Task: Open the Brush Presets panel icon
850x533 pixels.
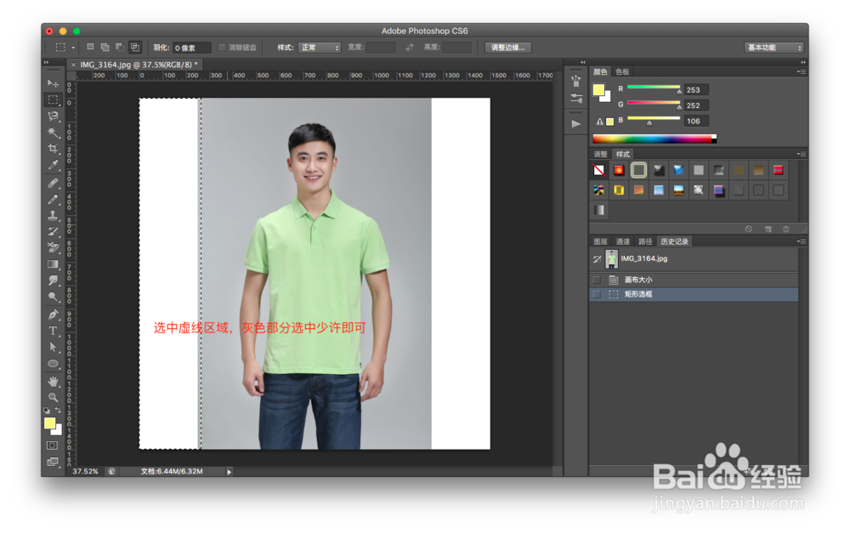Action: pos(575,81)
